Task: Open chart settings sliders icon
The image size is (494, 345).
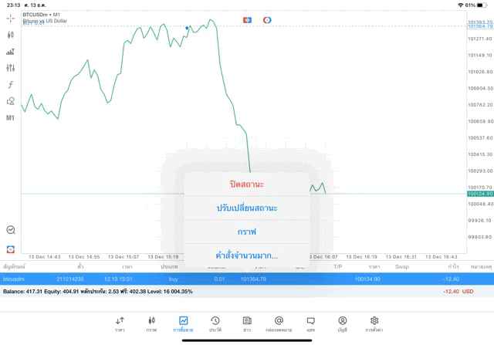Action: pos(11,68)
